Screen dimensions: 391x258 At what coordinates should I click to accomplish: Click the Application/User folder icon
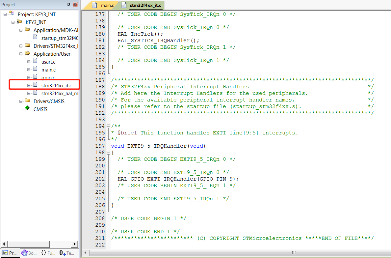point(27,53)
